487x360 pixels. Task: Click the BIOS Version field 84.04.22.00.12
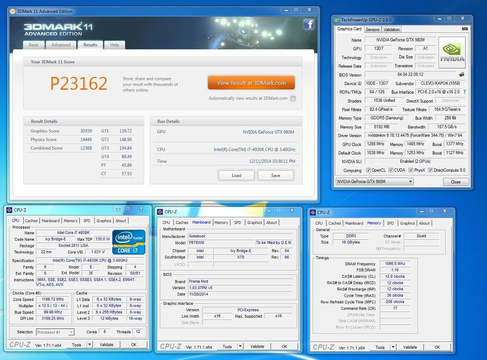(x=410, y=75)
